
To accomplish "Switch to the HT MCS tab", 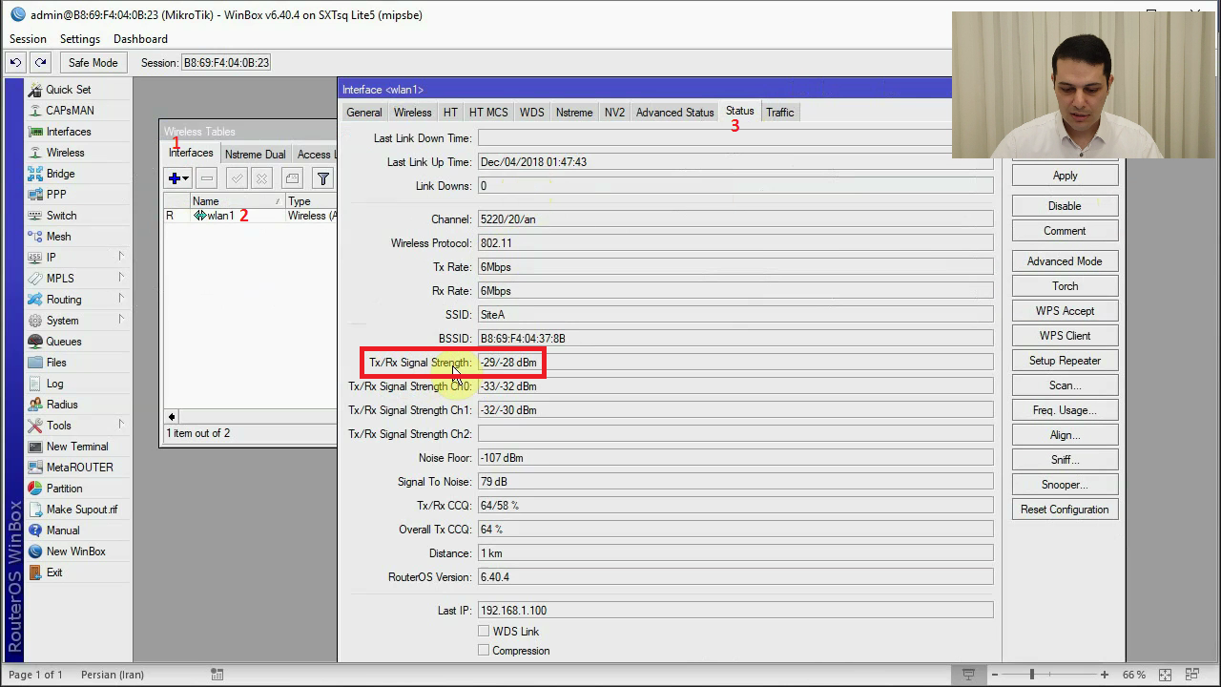I will point(488,113).
